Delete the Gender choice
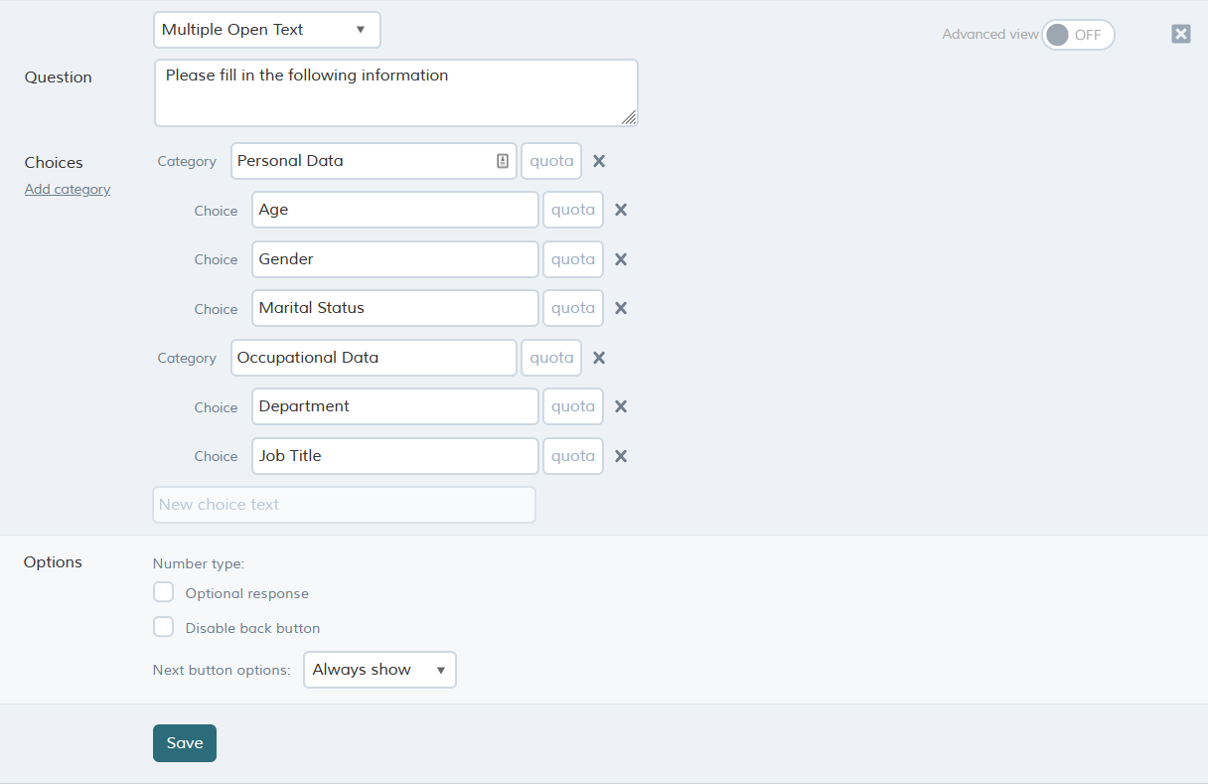The image size is (1208, 784). click(x=621, y=259)
